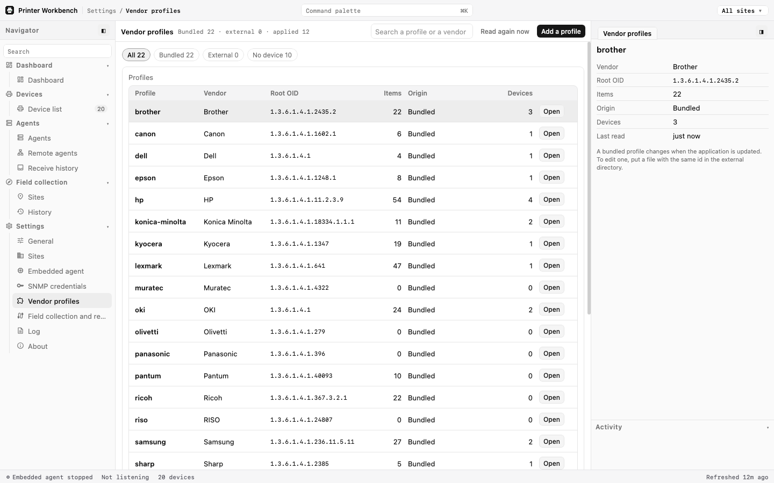
Task: Select the Vendor profiles tab in details panel
Action: (x=627, y=33)
